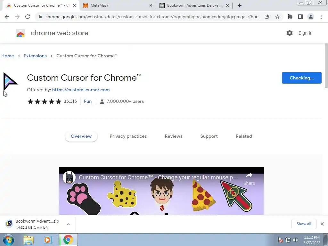Open custom-cursor.com publisher link

click(81, 90)
